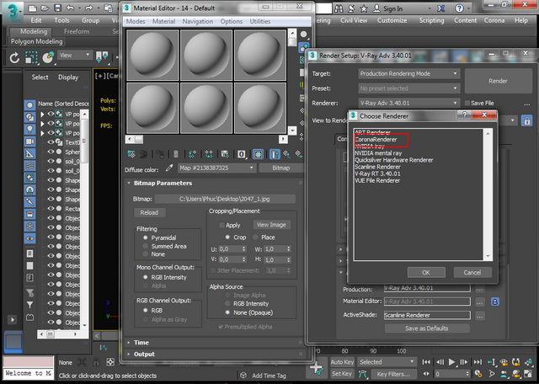This screenshot has width=539, height=384.
Task: Open the Target Production Rendering Mode dropdown
Action: pyautogui.click(x=409, y=73)
